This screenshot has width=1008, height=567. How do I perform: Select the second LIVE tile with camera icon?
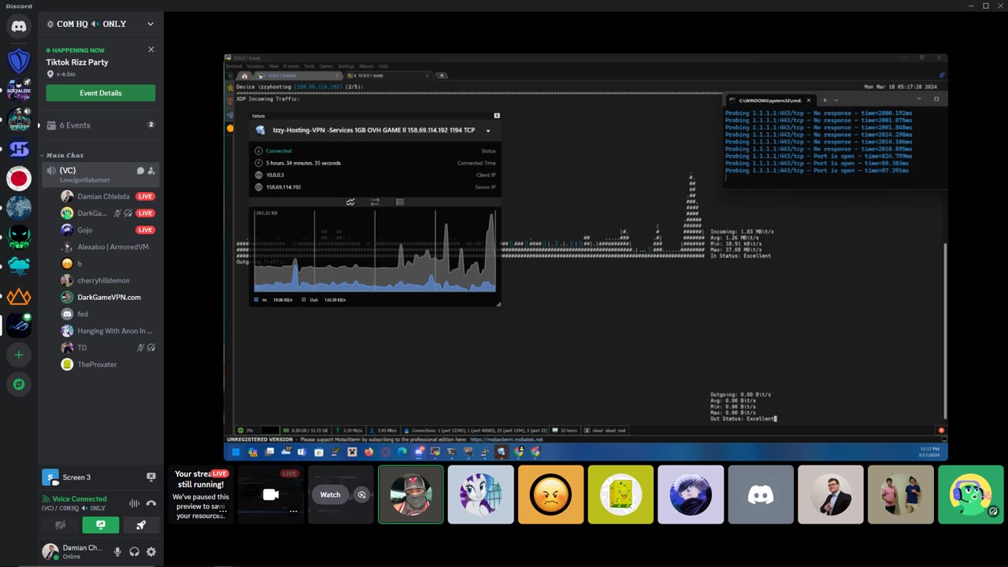coord(271,495)
